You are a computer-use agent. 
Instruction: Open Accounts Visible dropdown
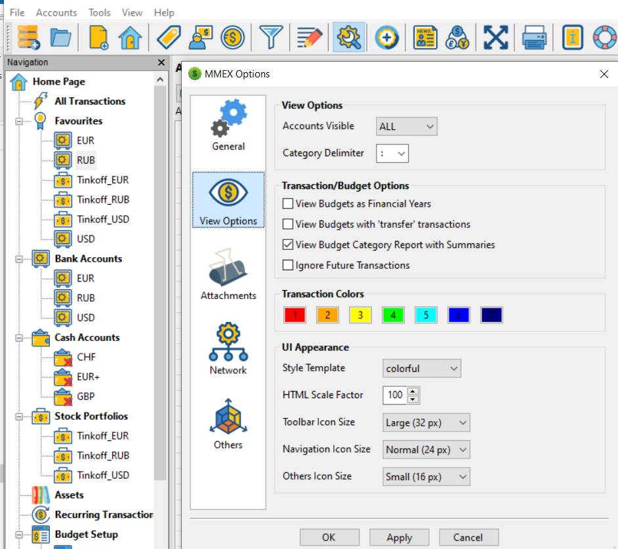[406, 127]
